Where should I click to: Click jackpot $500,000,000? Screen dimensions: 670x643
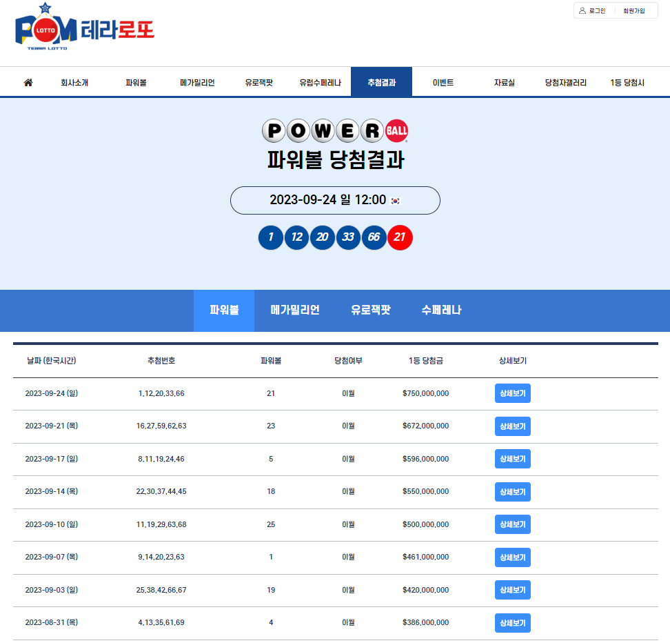point(425,524)
